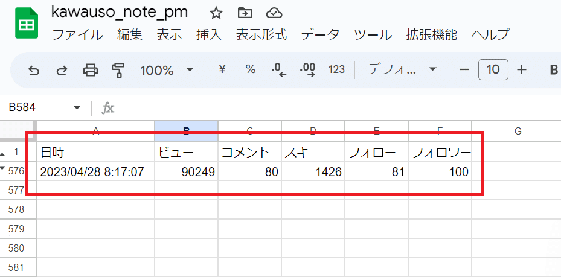Open the 表示 menu
This screenshot has width=561, height=277.
point(169,34)
